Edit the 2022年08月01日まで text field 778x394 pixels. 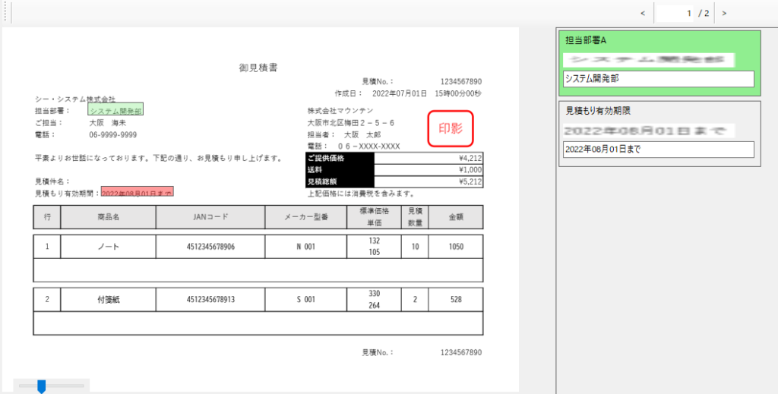coord(659,150)
